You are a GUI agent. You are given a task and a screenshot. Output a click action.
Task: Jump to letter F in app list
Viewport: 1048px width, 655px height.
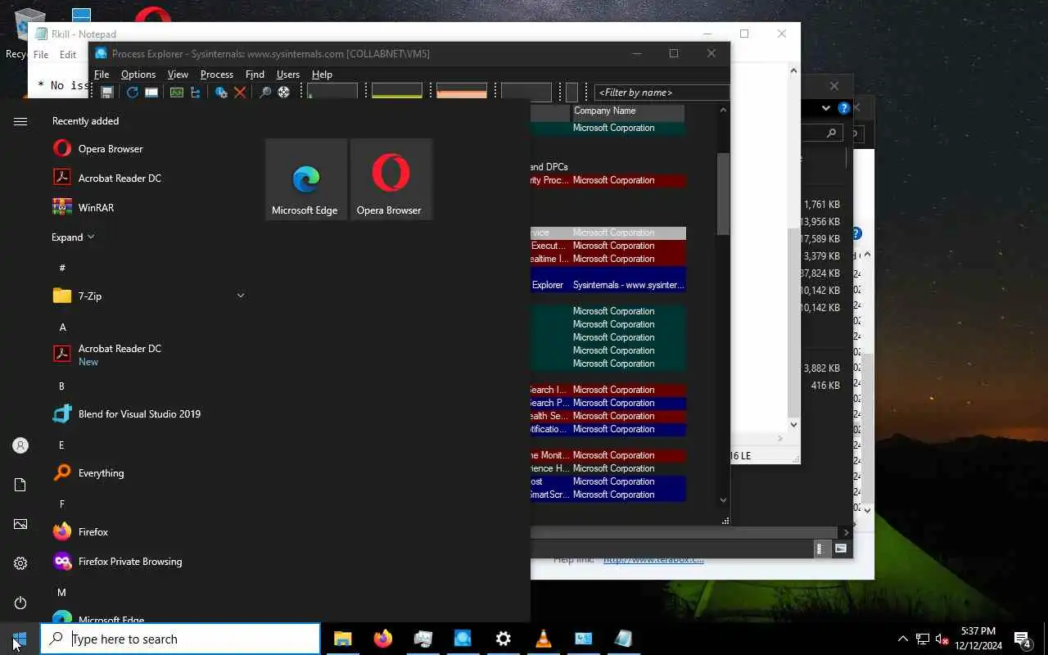62,504
